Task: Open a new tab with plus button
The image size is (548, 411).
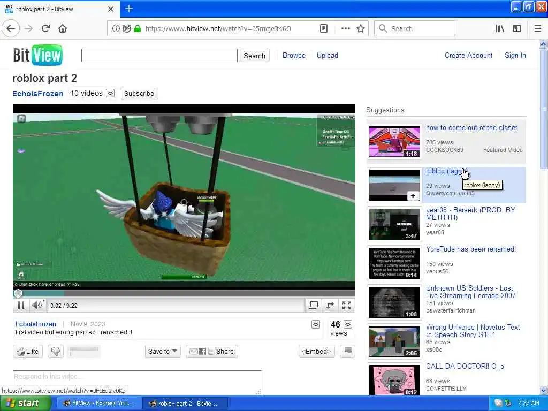Action: (x=129, y=9)
